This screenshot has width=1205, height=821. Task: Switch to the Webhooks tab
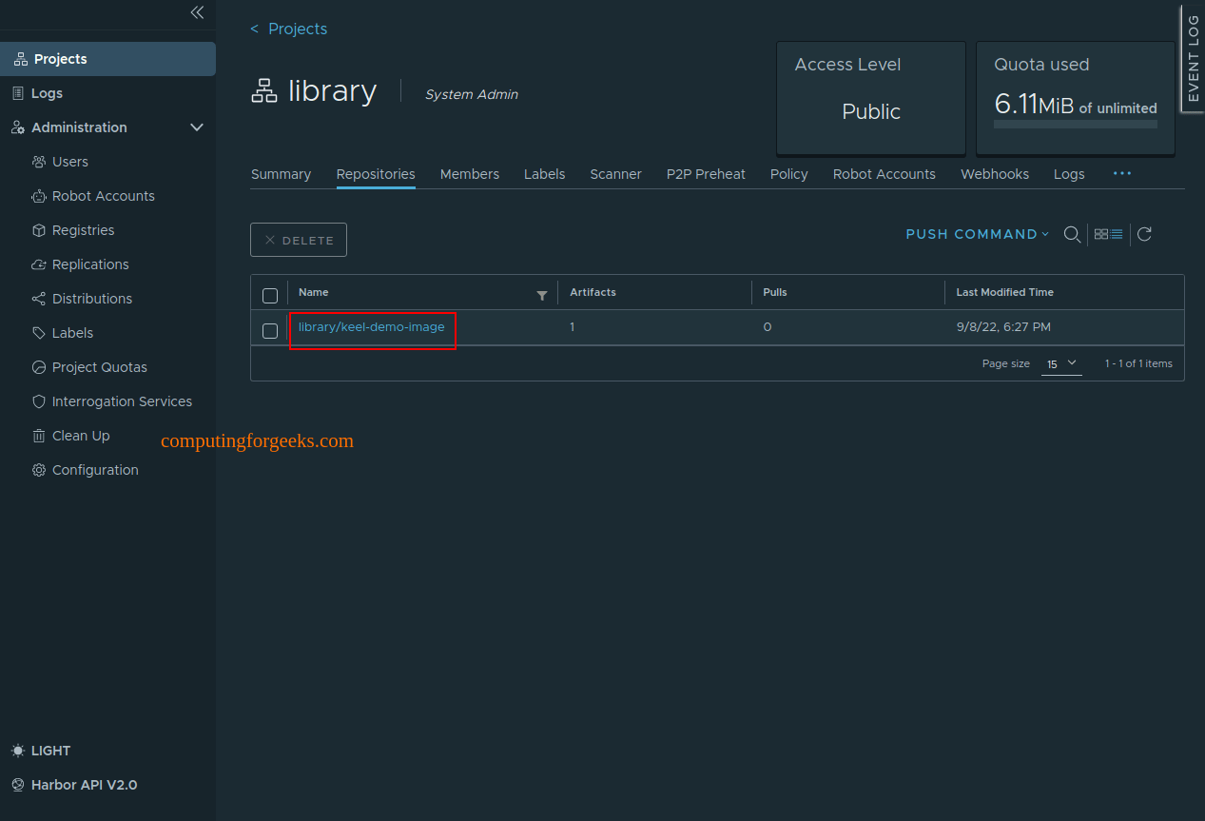995,174
